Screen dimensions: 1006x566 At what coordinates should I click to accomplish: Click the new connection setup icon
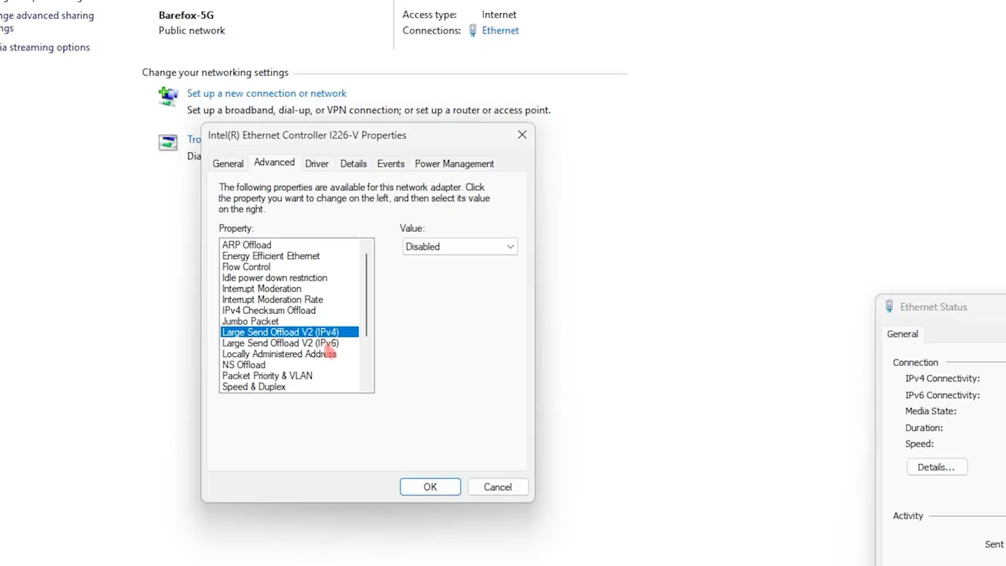[x=168, y=96]
